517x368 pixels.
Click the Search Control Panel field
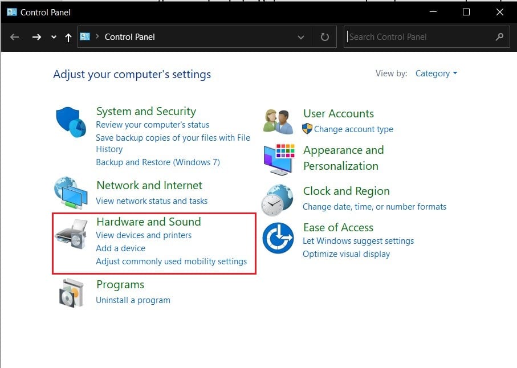tap(419, 37)
